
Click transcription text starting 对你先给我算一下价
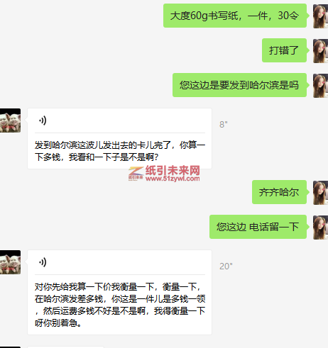tap(120, 305)
